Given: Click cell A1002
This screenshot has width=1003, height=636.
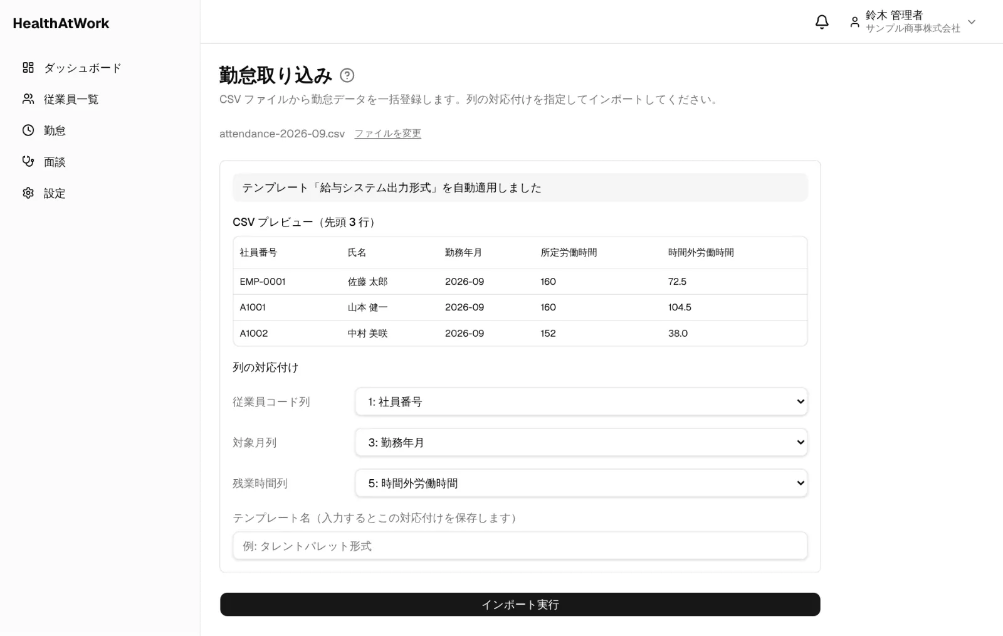Looking at the screenshot, I should coord(254,334).
